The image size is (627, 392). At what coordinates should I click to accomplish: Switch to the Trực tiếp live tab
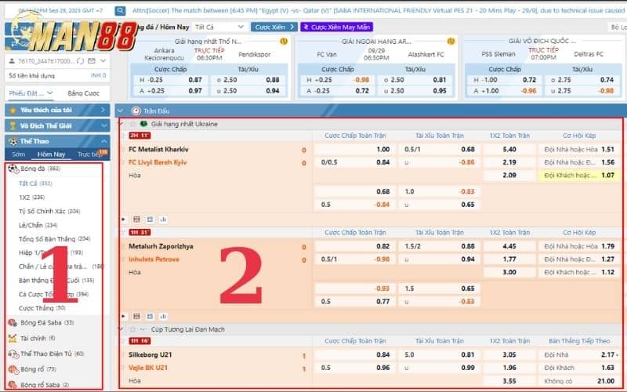pos(92,154)
